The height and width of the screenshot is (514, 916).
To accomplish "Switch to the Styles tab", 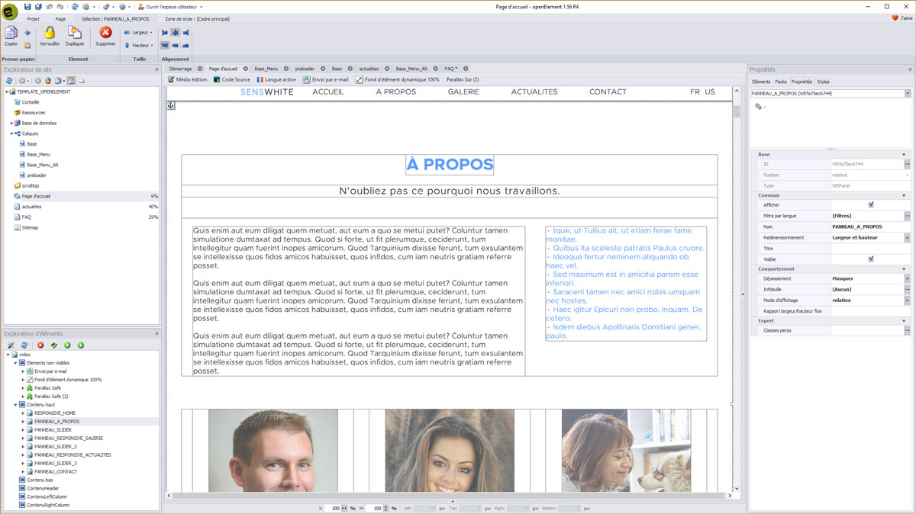I will coord(823,82).
